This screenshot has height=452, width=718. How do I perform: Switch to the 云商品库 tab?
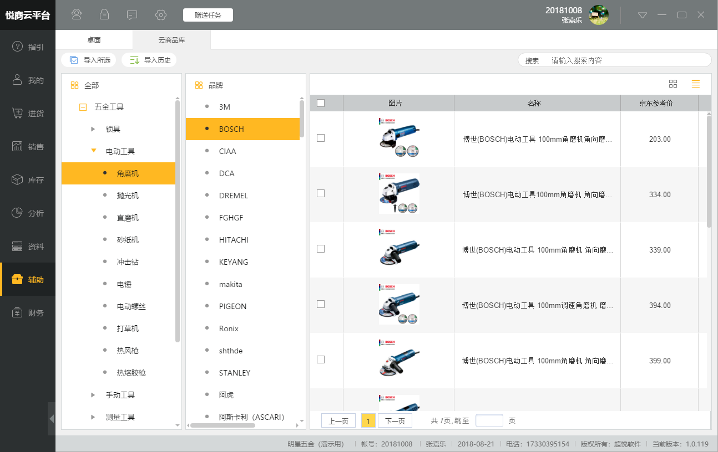(x=171, y=40)
